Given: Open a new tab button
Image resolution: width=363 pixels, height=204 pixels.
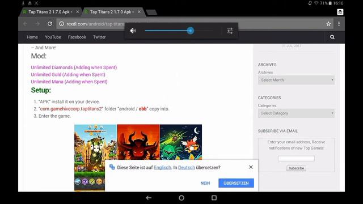Looking at the screenshot, I should point(151,12).
